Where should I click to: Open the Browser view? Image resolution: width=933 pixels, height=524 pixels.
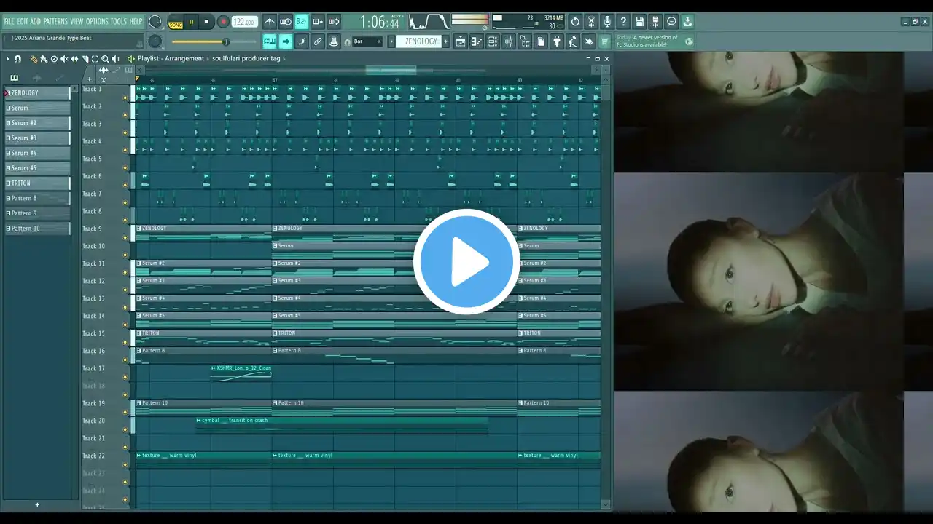(x=525, y=41)
